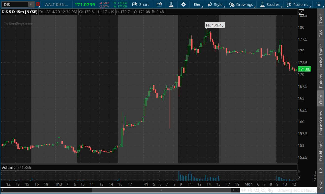Switch to the L 2 sidebar tab

click(x=321, y=170)
